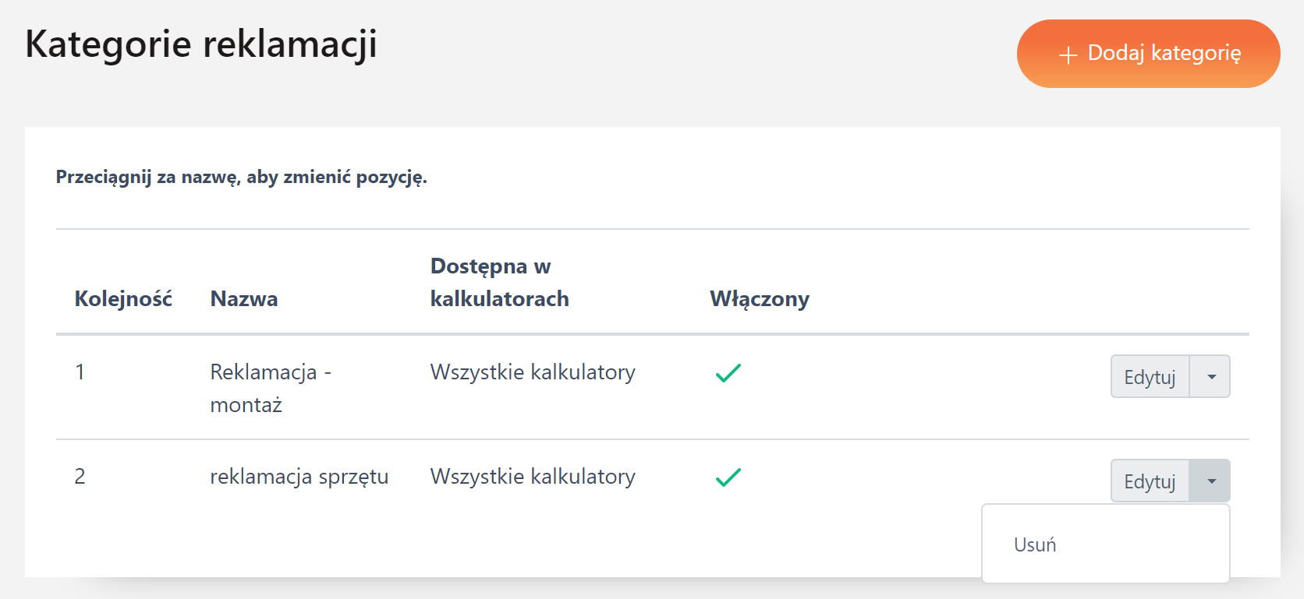Image resolution: width=1304 pixels, height=599 pixels.
Task: Click order number 1 in the table
Action: 80,372
